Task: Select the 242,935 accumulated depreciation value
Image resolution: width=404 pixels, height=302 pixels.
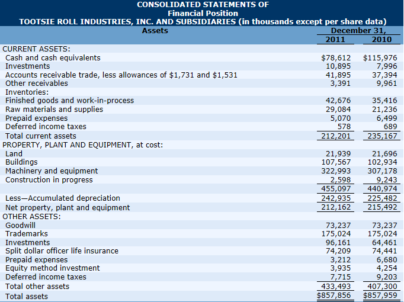Action: [x=336, y=198]
